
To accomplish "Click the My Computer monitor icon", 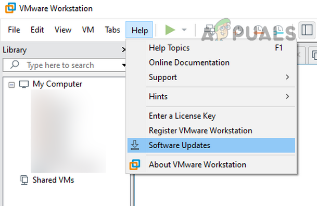I will (x=24, y=84).
